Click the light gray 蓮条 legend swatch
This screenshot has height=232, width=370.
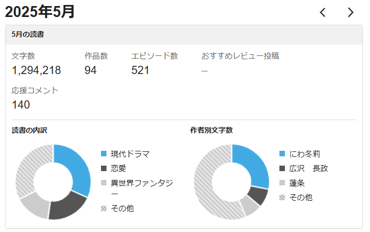tap(283, 183)
